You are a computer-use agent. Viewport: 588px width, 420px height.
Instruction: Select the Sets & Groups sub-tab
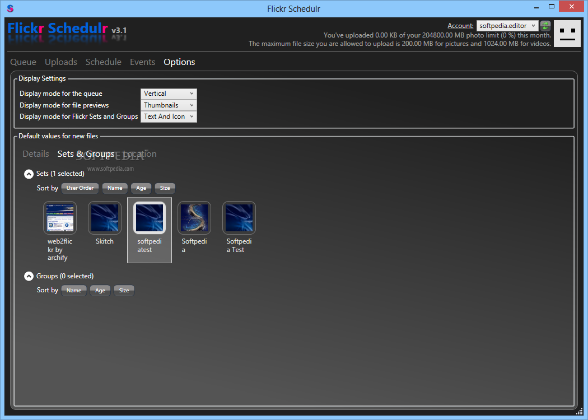click(86, 154)
